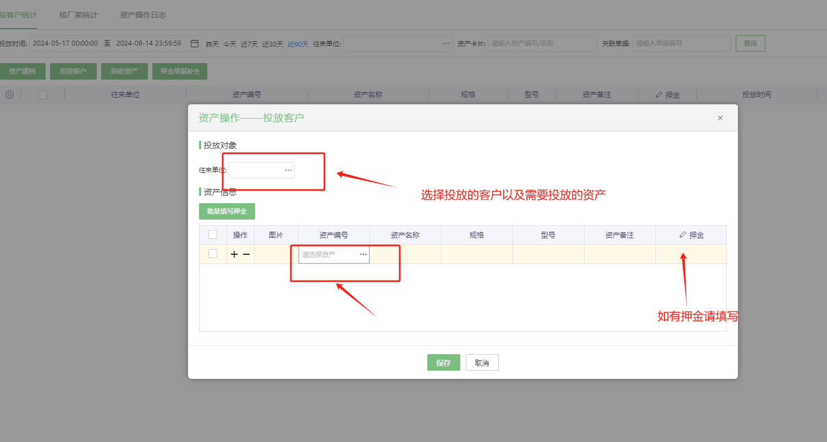Remove the row with the minus icon
827x442 pixels.
246,254
